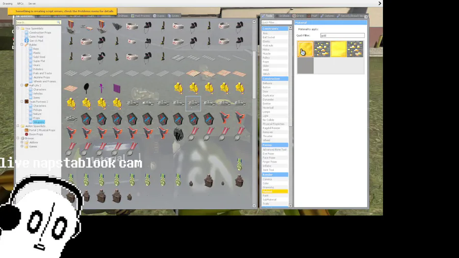Spawn the black frying pan weapon icon
The width and height of the screenshot is (459, 258).
click(86, 88)
